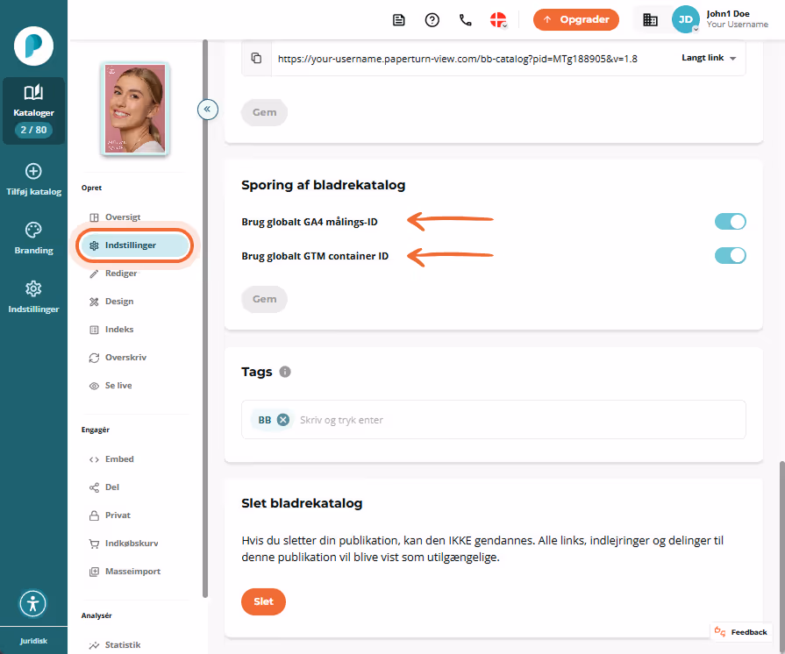The height and width of the screenshot is (654, 785).
Task: Click the main page scrollbar
Action: 782,556
